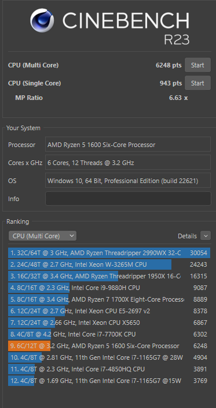Click the 30054 score value
The image size is (216, 408).
point(199,253)
